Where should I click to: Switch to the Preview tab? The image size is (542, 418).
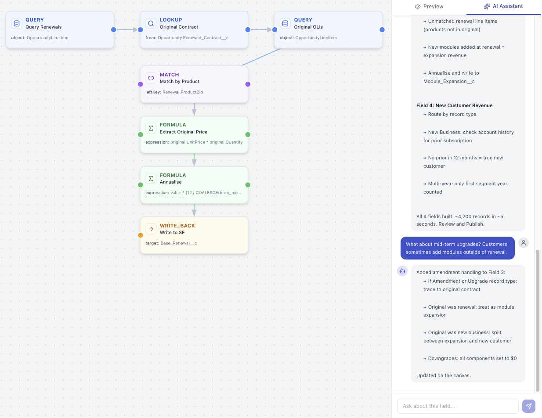click(429, 7)
